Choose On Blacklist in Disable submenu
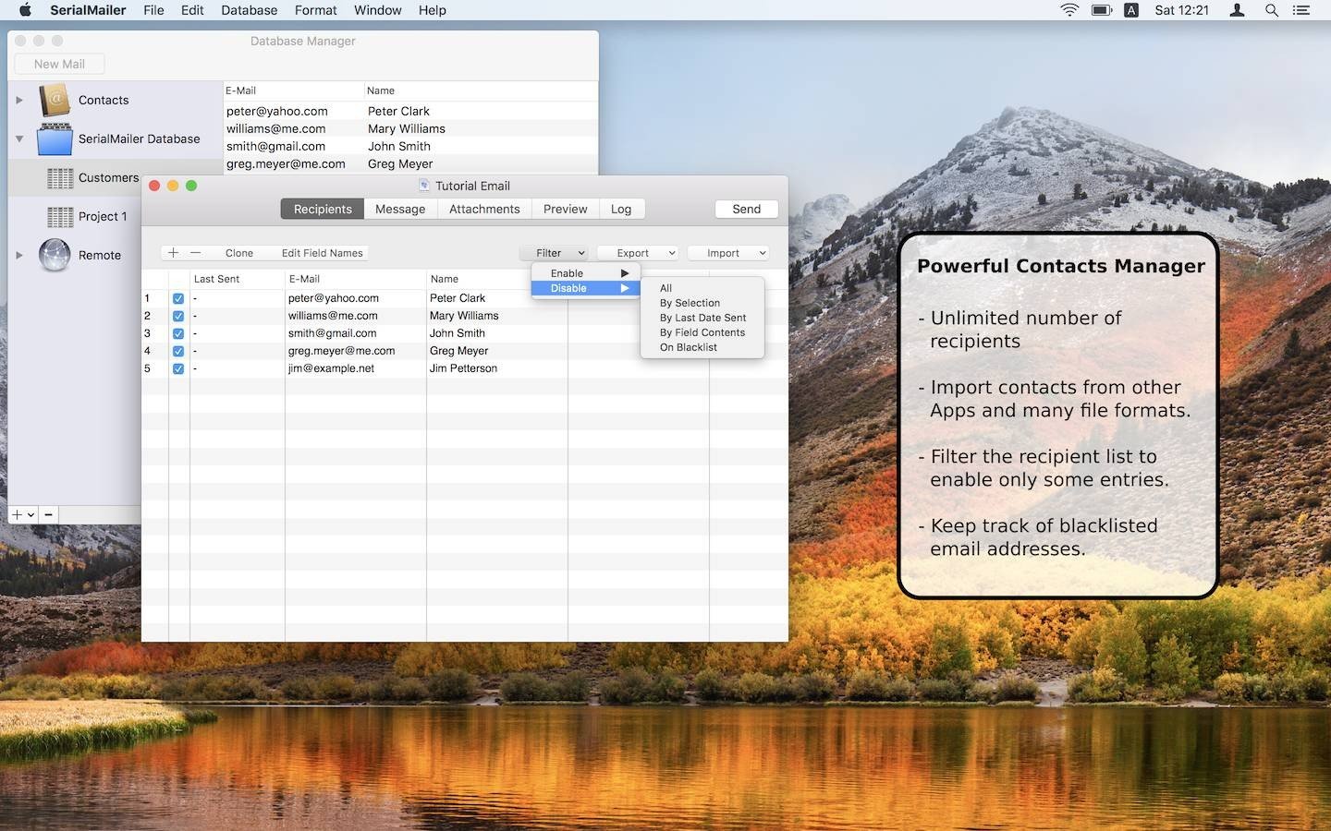1331x831 pixels. point(689,348)
